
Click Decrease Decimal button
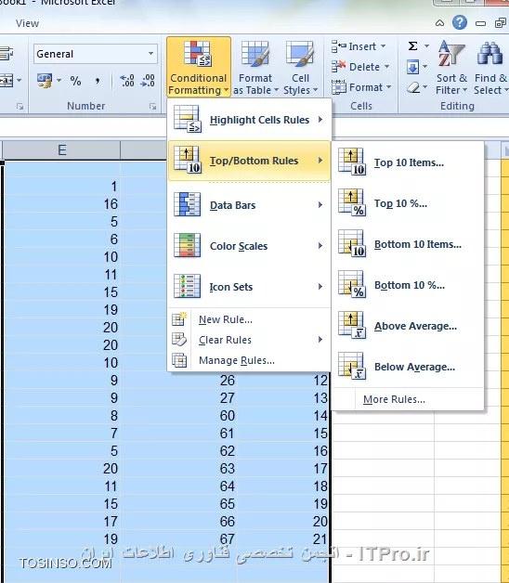point(148,81)
